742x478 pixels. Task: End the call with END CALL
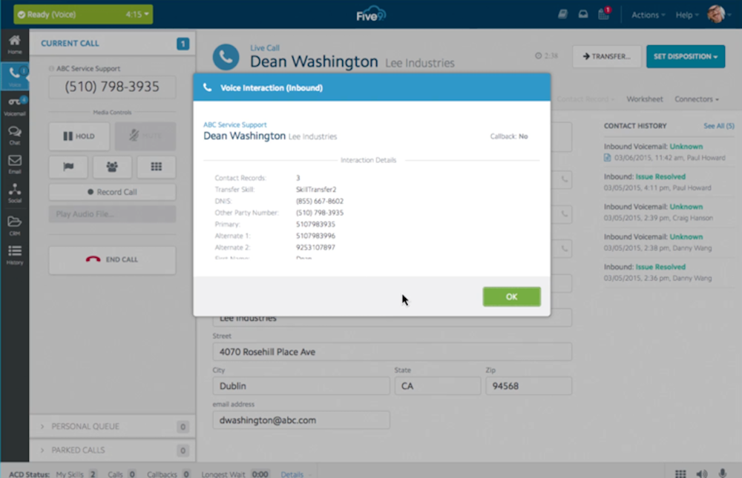coord(112,259)
